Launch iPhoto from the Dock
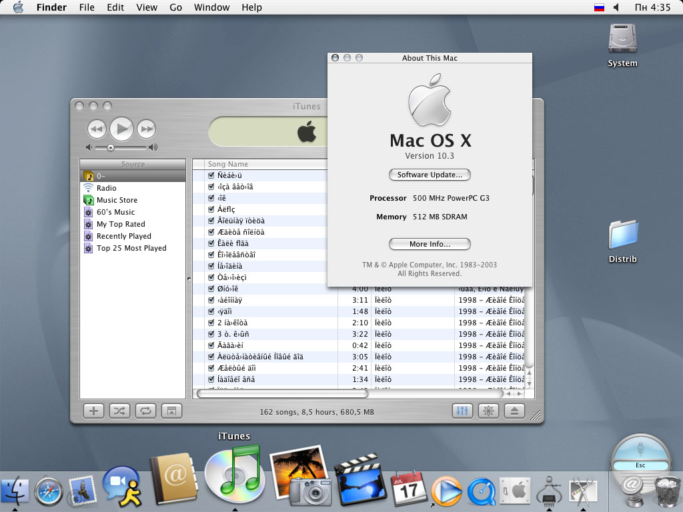 (x=301, y=475)
